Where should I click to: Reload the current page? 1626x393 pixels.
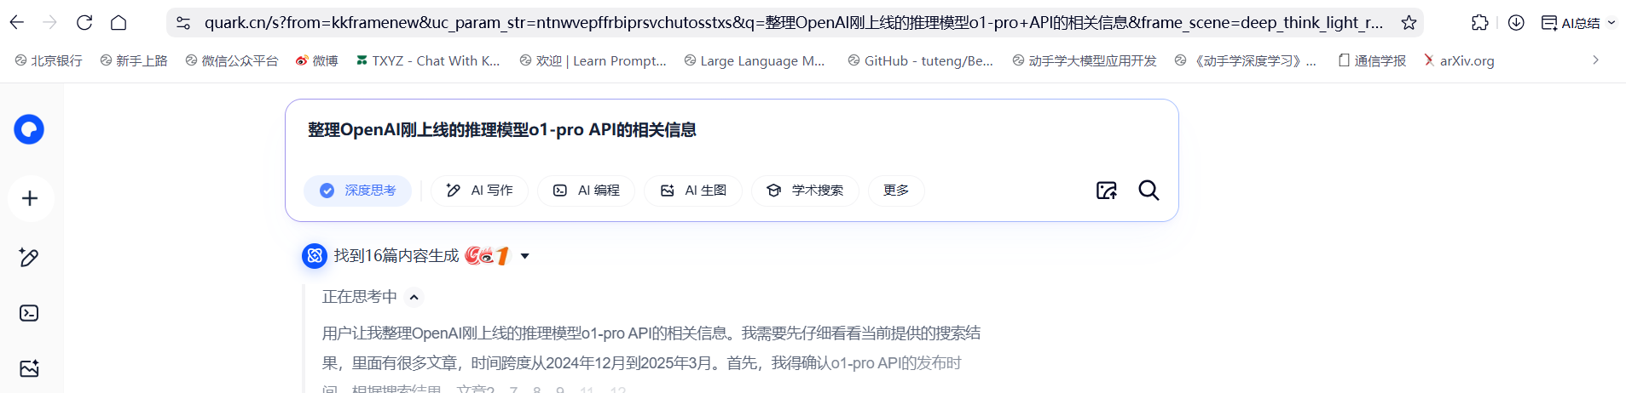[84, 22]
